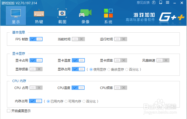Switch to the 热键 hotkey tab

point(39,16)
